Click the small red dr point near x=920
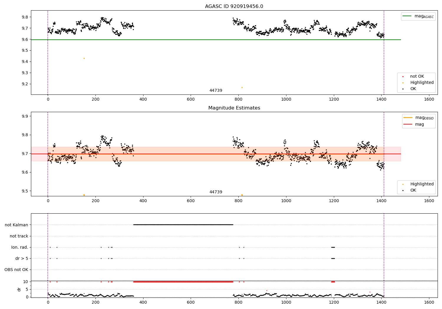Viewport: 442px width, 309px height. click(x=267, y=290)
